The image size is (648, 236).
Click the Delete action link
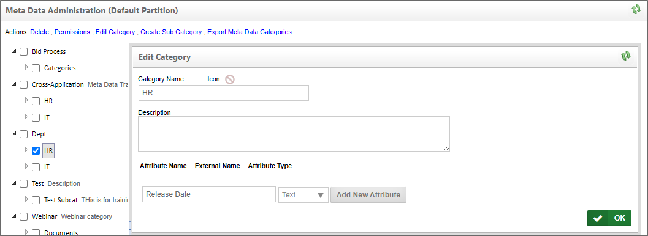pos(39,32)
